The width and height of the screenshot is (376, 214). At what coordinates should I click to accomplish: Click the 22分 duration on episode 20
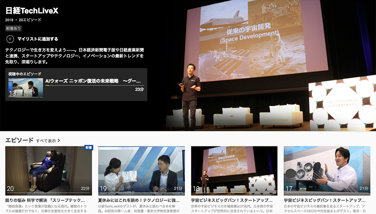(x=85, y=189)
